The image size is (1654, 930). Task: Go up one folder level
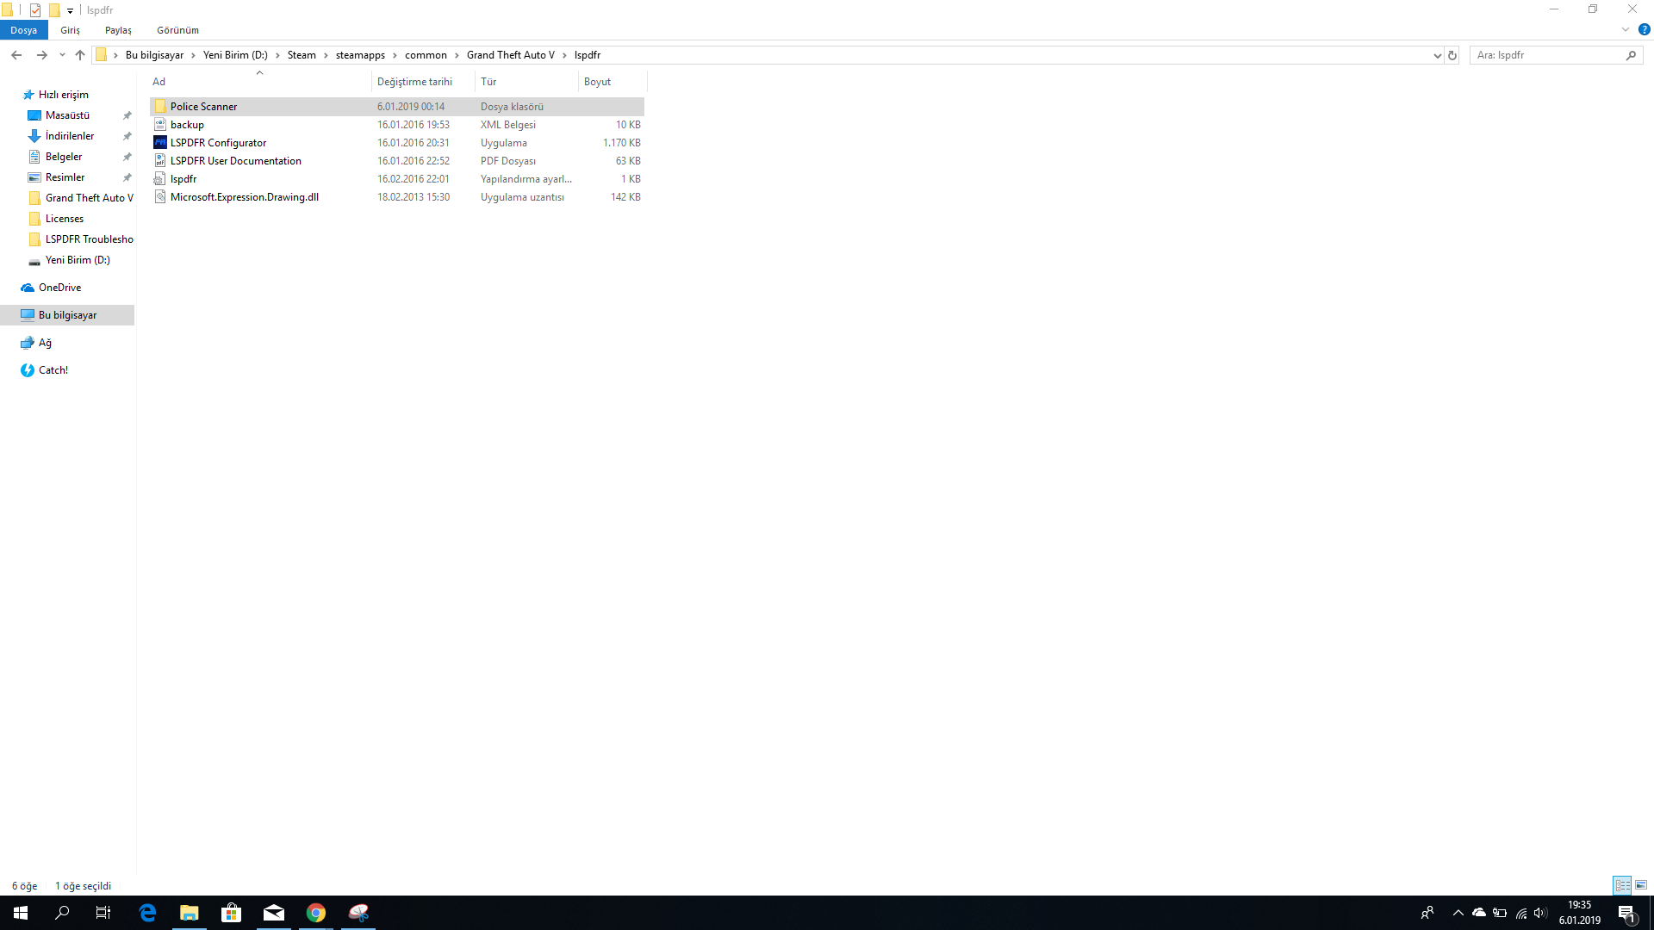coord(80,55)
